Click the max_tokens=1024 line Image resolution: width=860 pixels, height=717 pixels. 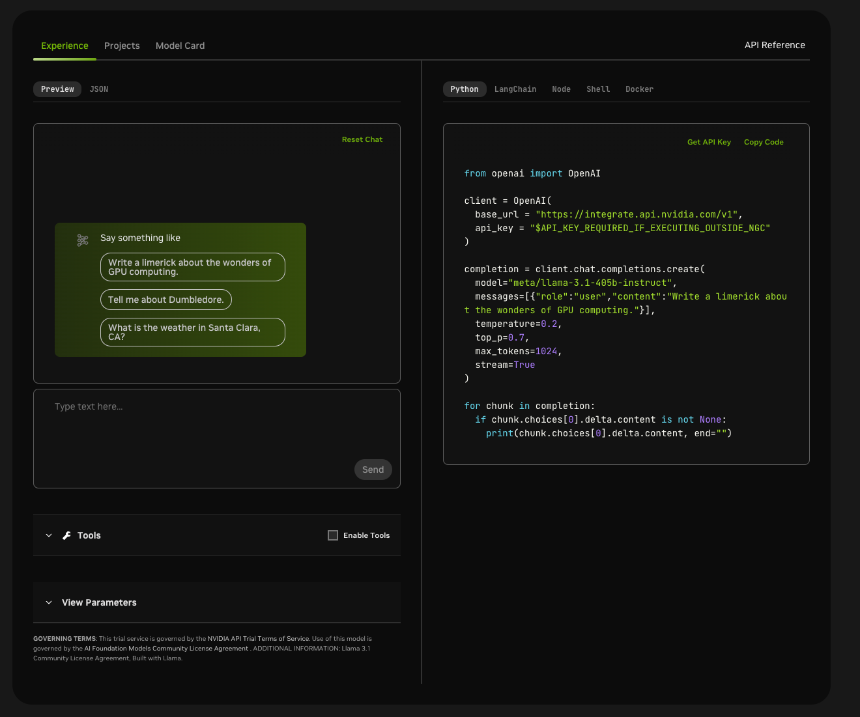pos(519,351)
